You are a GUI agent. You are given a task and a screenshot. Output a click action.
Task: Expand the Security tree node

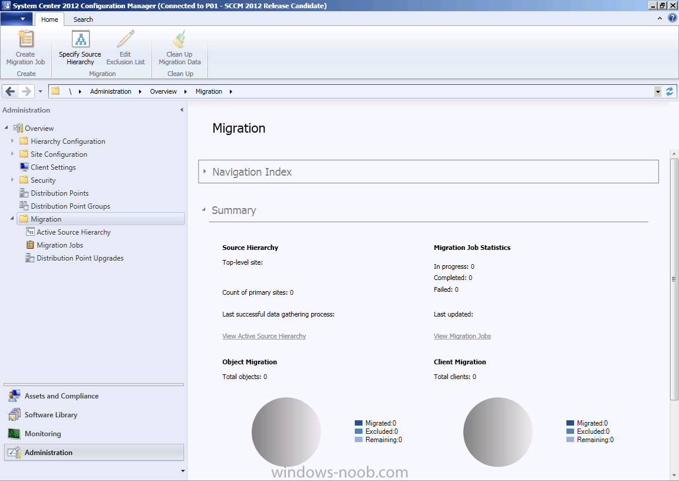tap(12, 180)
